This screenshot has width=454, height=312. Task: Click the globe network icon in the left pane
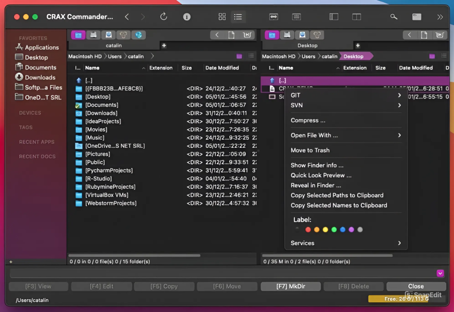138,35
